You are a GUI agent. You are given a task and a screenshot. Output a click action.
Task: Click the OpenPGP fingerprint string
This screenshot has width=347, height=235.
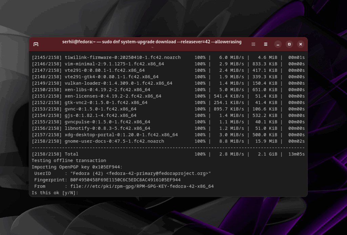point(125,180)
